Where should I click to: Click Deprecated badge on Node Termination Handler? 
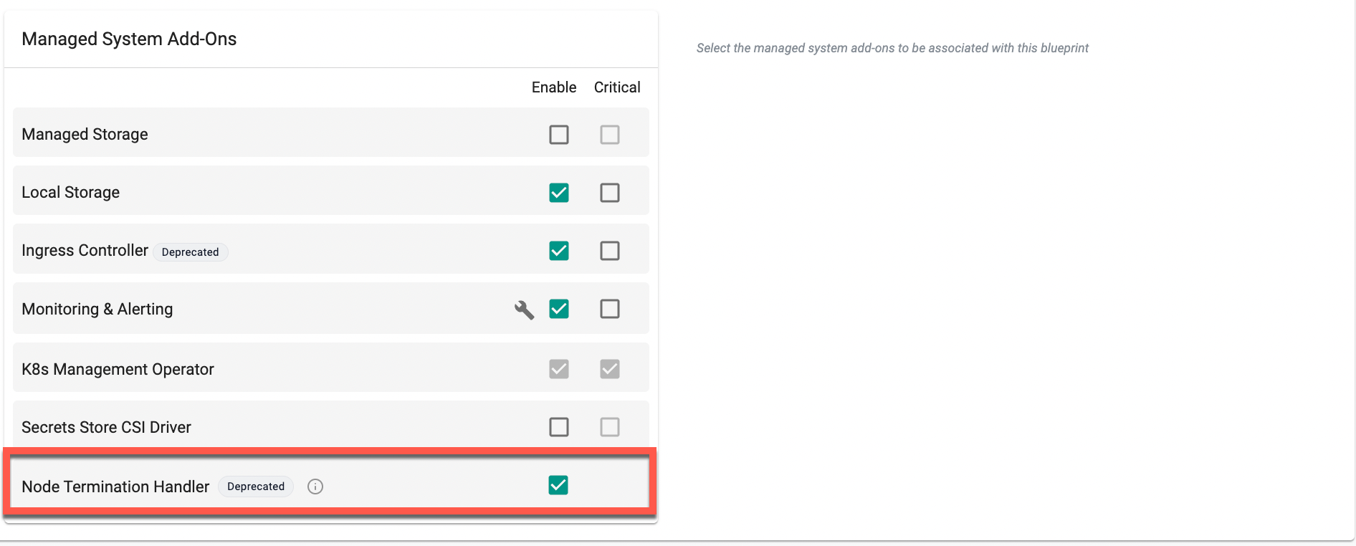pos(256,487)
